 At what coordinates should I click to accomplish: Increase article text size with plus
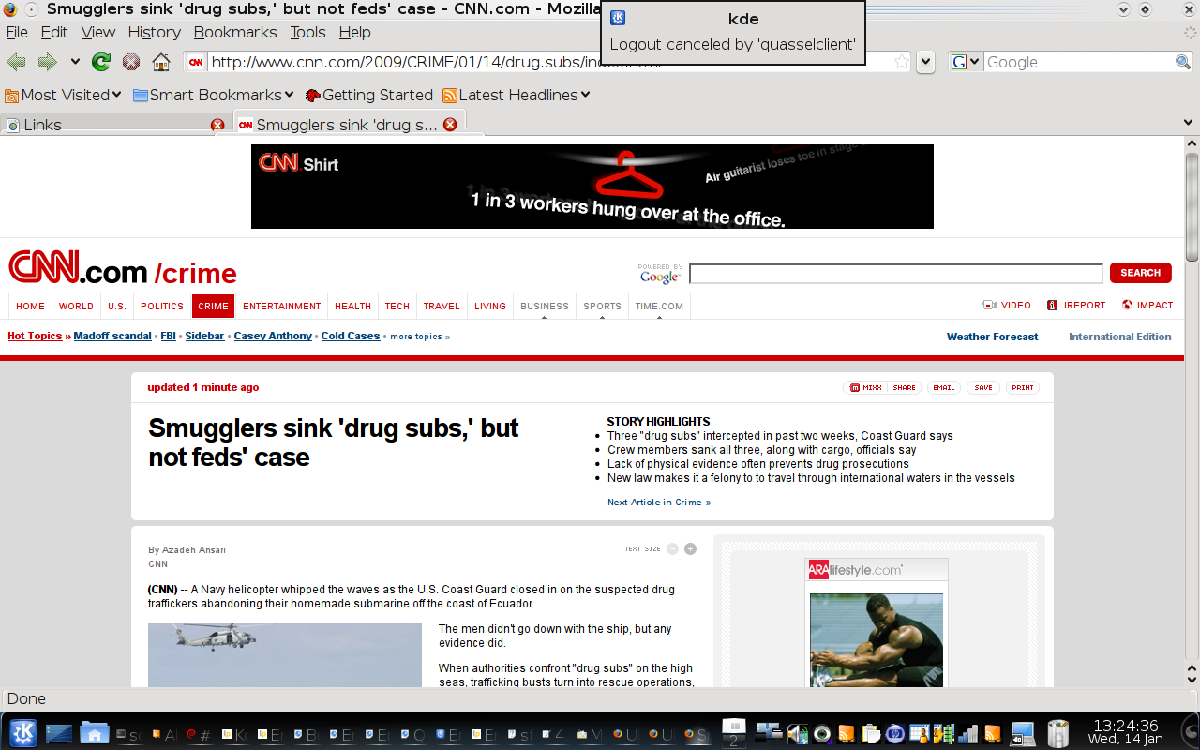(x=690, y=549)
